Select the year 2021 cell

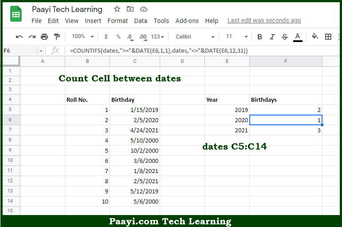[x=227, y=130]
